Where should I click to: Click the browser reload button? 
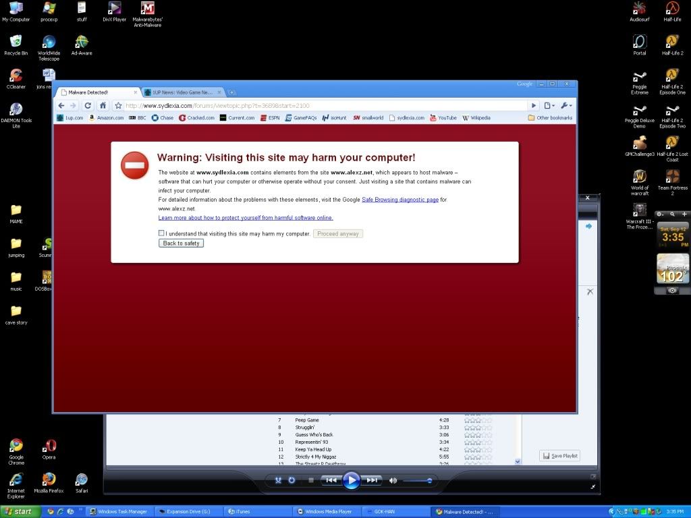point(88,105)
